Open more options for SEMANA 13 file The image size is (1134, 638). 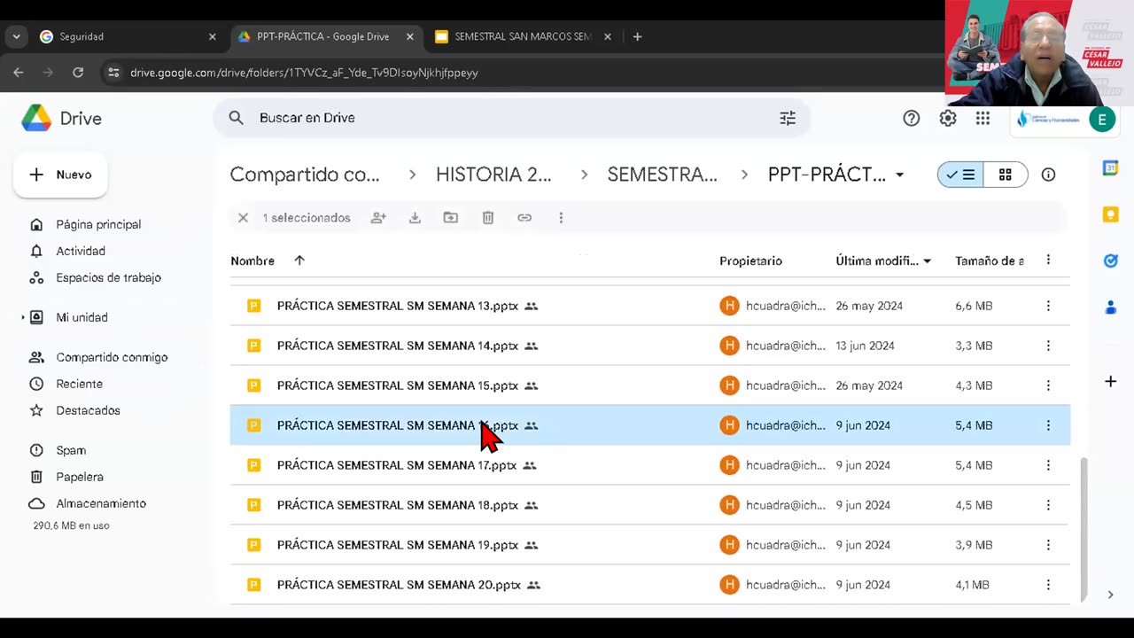coord(1048,306)
